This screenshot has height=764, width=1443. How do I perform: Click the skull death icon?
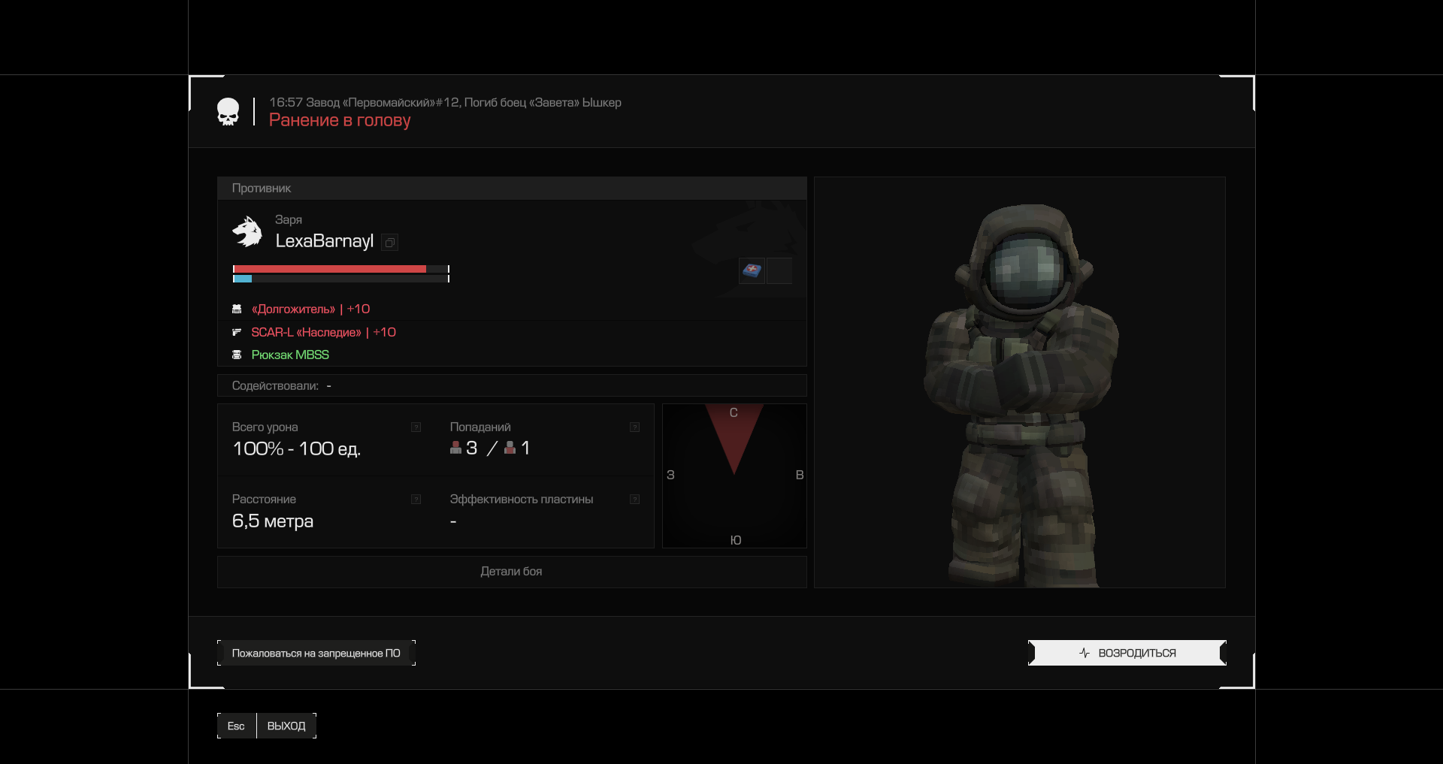pyautogui.click(x=228, y=112)
